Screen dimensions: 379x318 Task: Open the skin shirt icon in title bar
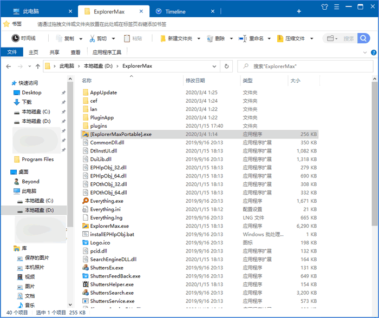coord(325,7)
